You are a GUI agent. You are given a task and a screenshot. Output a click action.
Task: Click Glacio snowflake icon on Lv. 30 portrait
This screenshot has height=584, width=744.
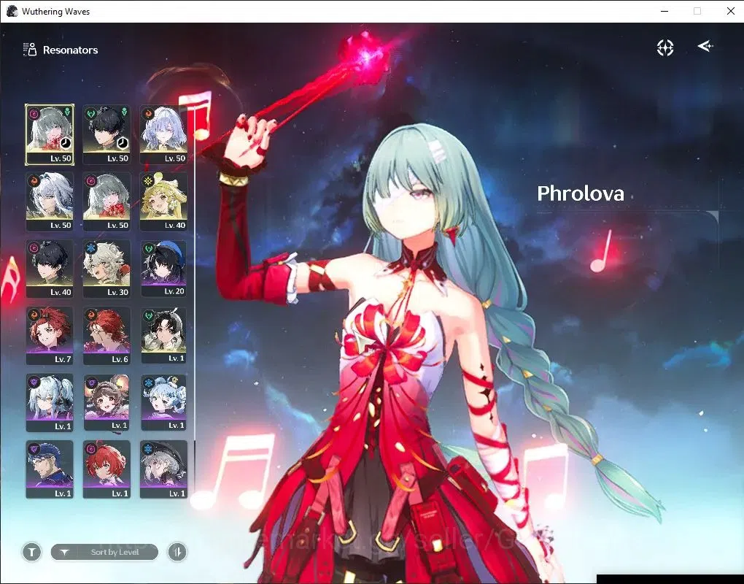click(x=91, y=248)
